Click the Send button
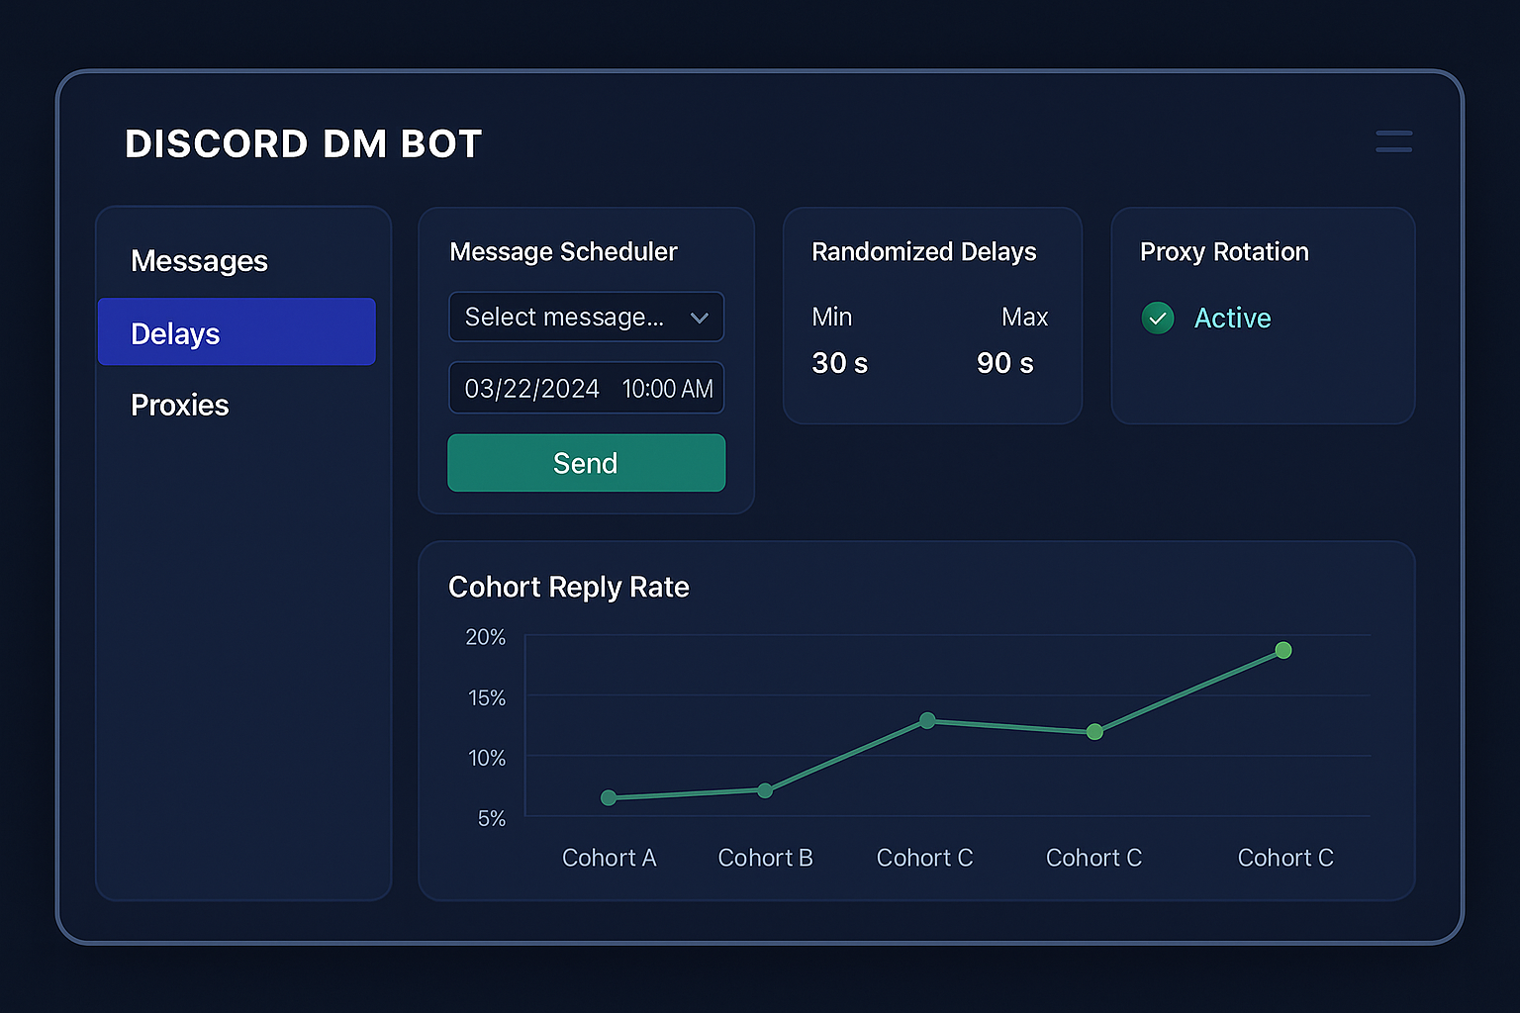This screenshot has height=1013, width=1520. [x=586, y=463]
